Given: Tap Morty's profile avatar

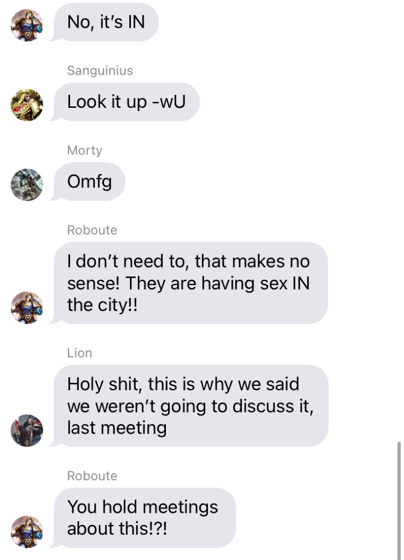Looking at the screenshot, I should pos(27,184).
